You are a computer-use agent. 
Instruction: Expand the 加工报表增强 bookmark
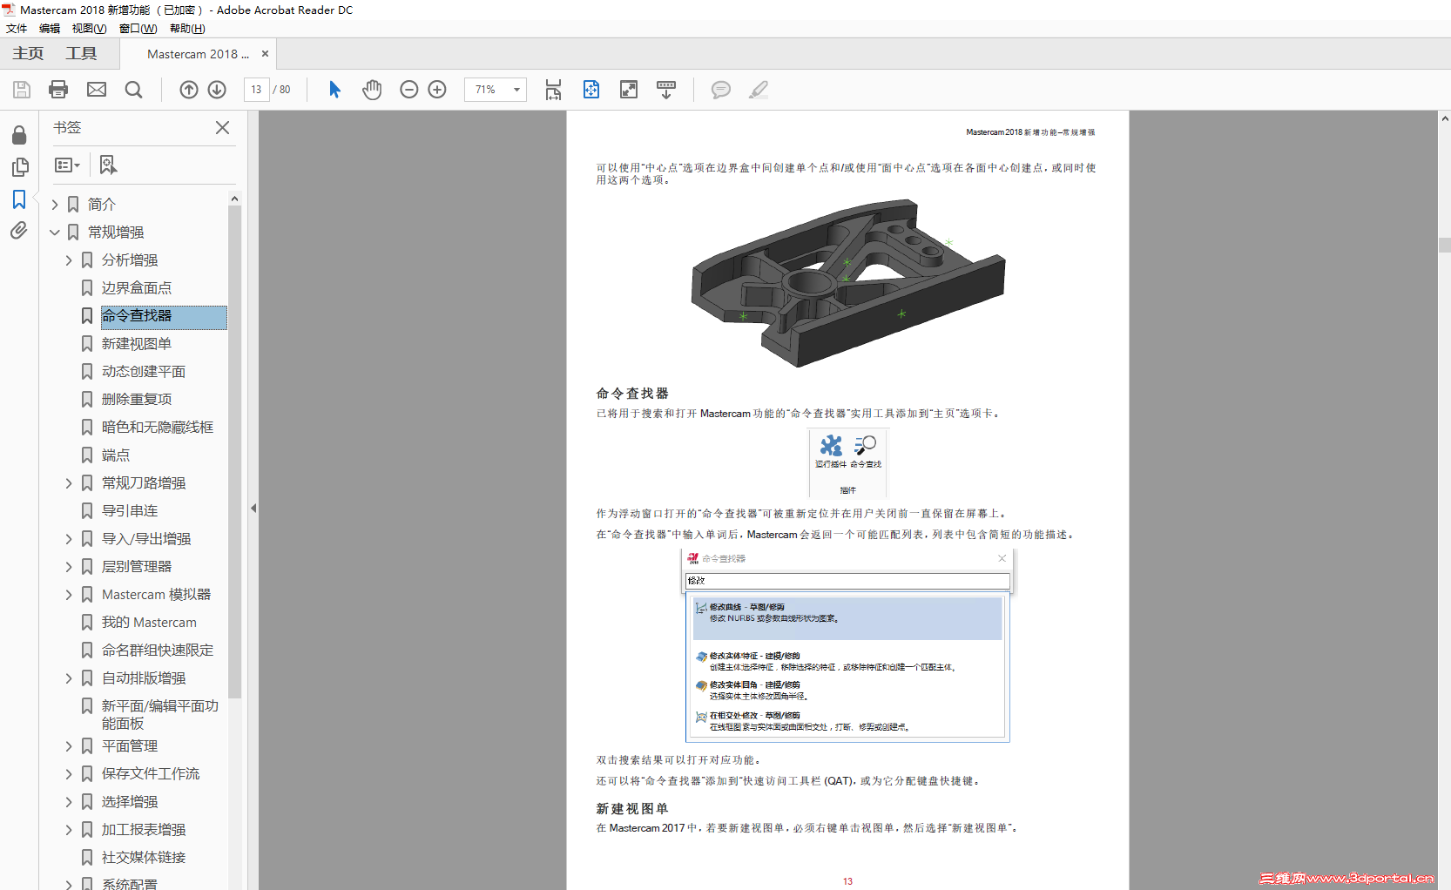click(x=69, y=830)
